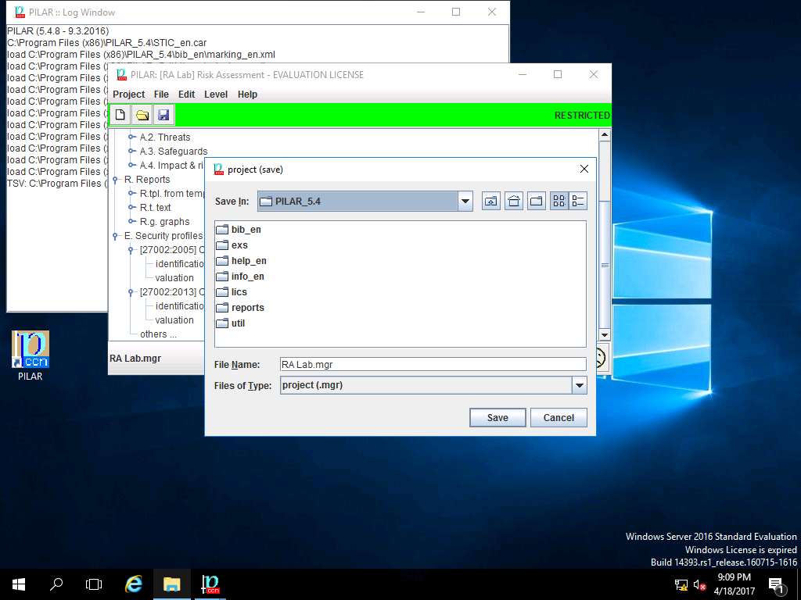Select the reports folder
This screenshot has height=600, width=801.
coord(240,308)
